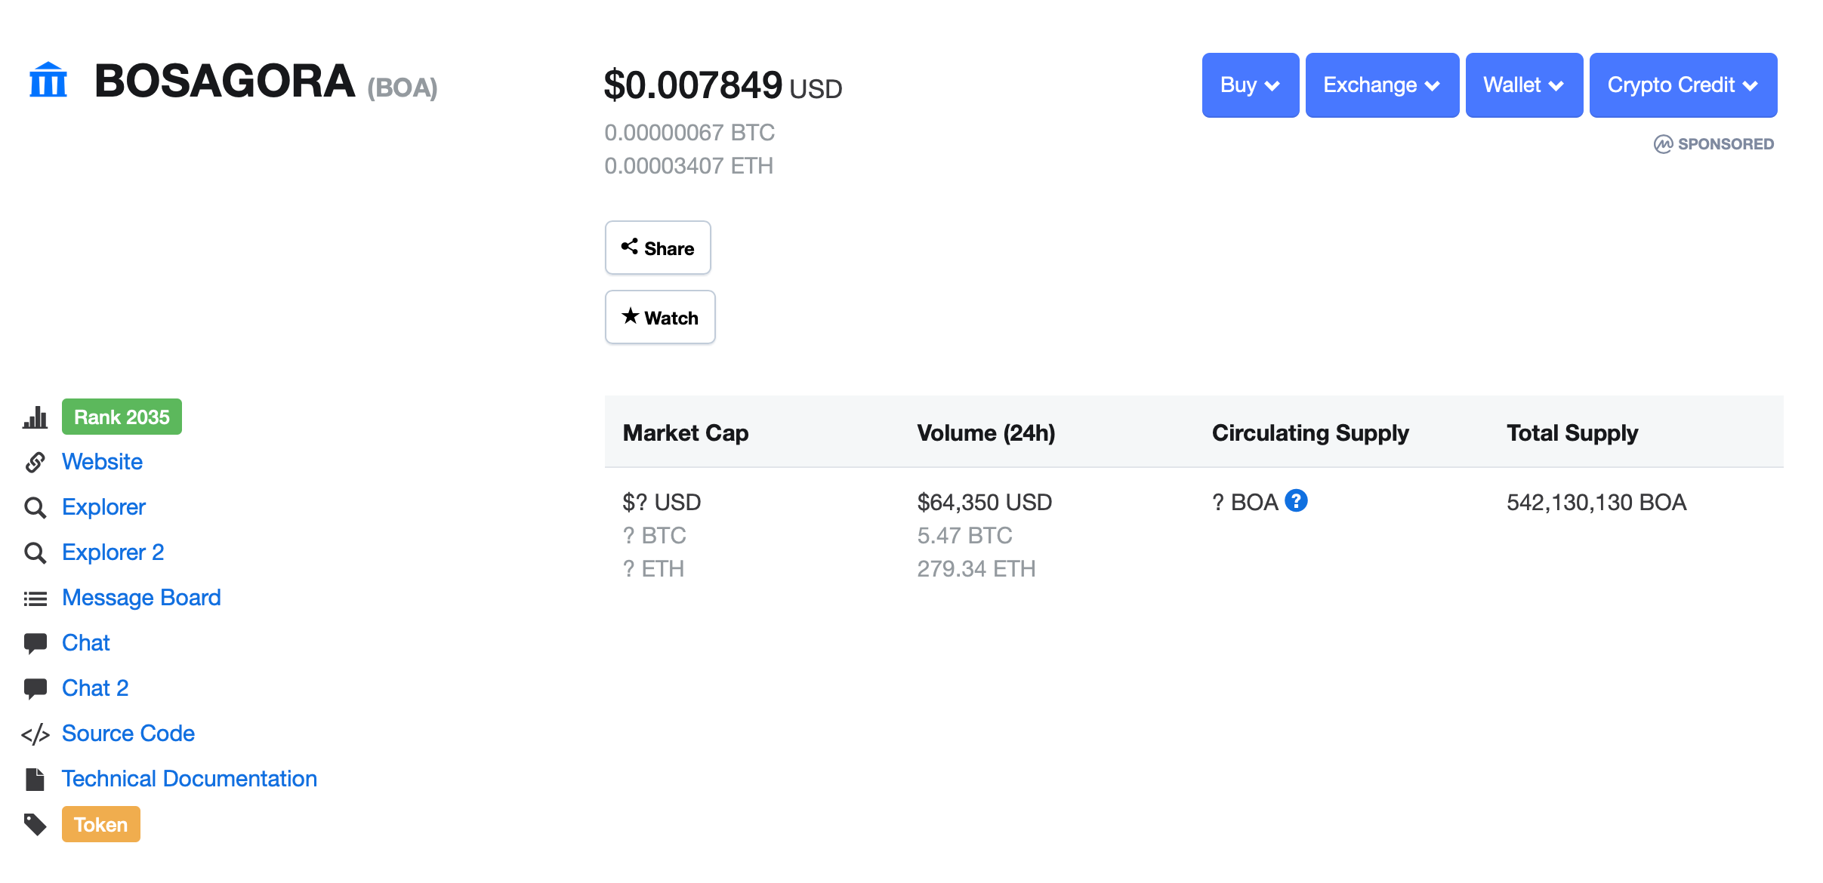Click the chain link icon beside Website
The width and height of the screenshot is (1823, 883).
tap(35, 462)
